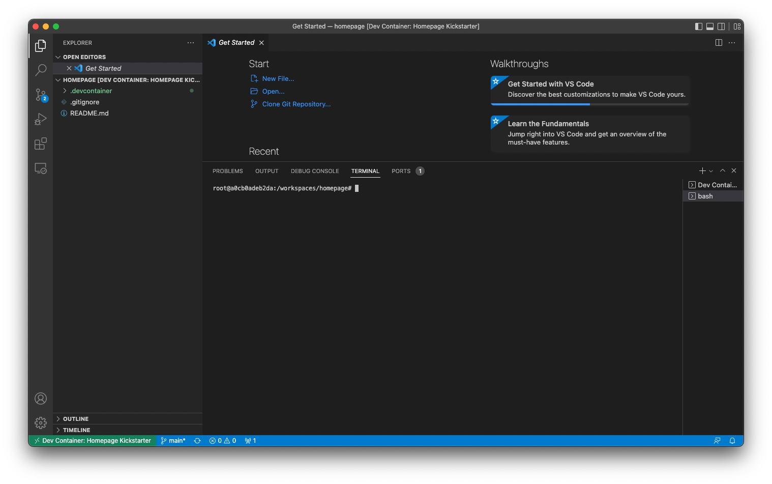The width and height of the screenshot is (772, 484).
Task: Click the Clone Git Repository link
Action: [x=296, y=104]
